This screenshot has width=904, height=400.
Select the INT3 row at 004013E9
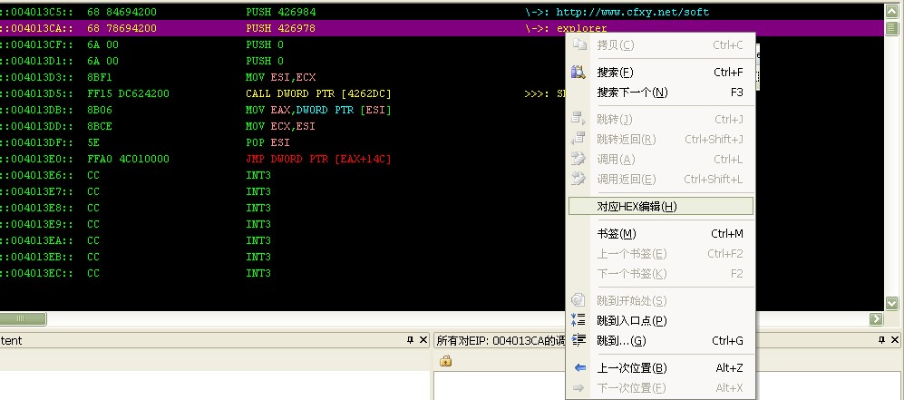(442, 224)
